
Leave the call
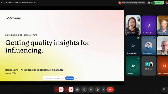tap(110, 90)
